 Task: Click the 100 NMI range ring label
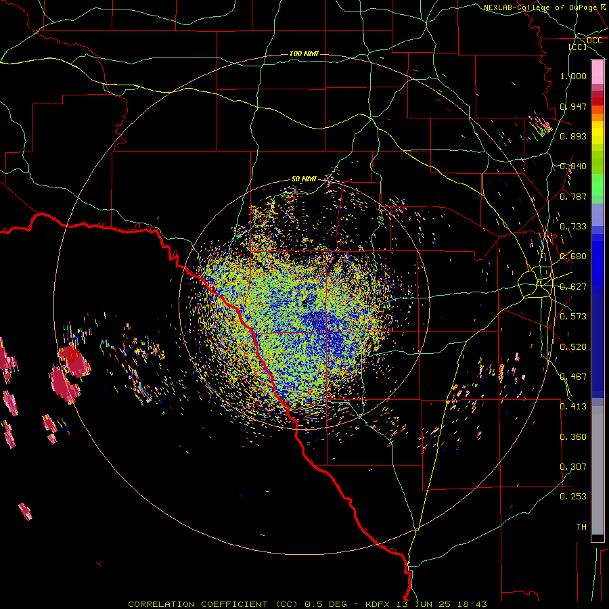(304, 53)
